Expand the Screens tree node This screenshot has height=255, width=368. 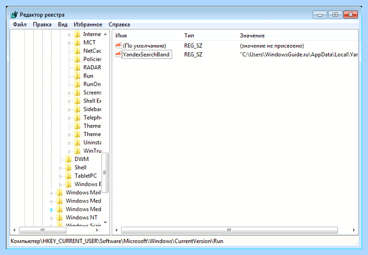click(69, 93)
